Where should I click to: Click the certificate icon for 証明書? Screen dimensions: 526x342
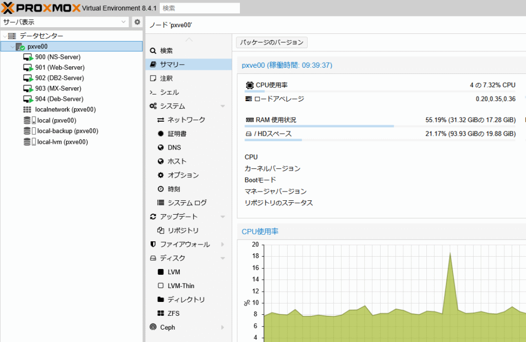(x=161, y=134)
